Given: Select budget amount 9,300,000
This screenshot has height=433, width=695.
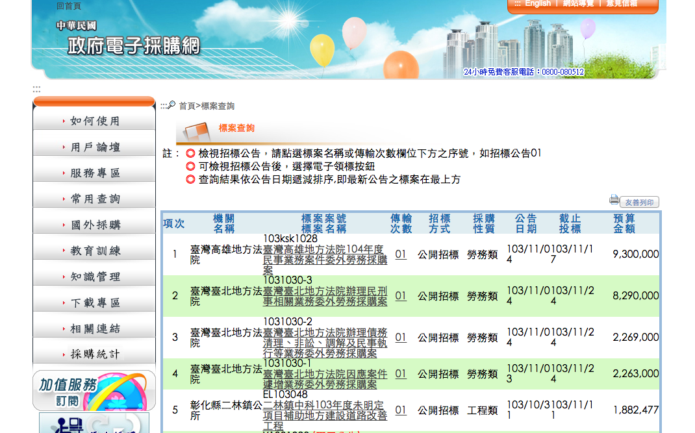Looking at the screenshot, I should click(x=636, y=254).
